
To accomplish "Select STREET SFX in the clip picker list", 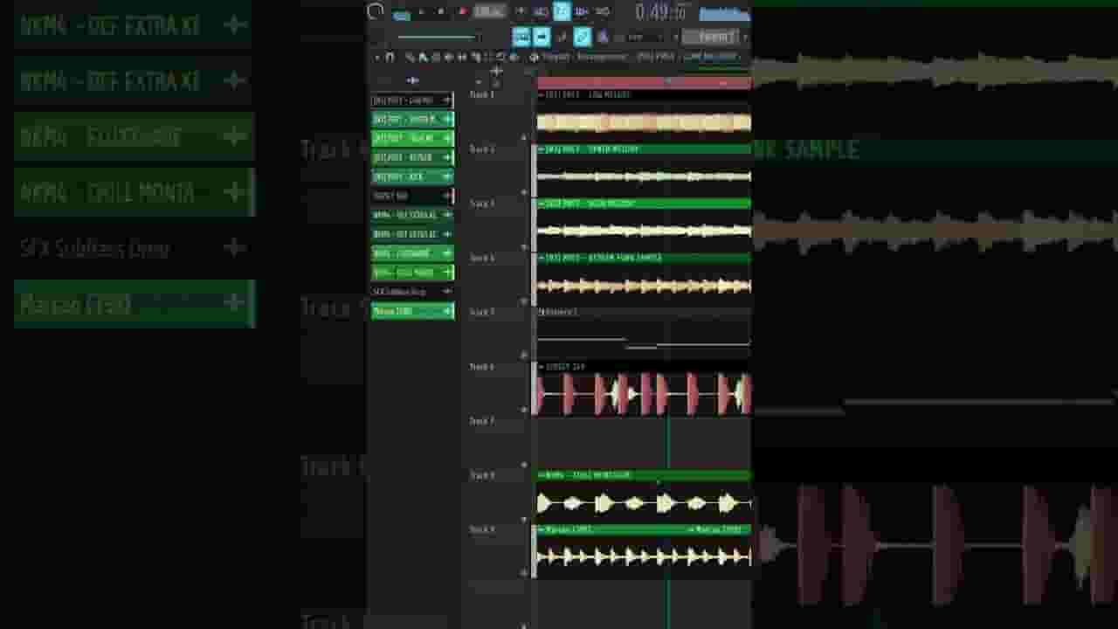I will click(412, 196).
